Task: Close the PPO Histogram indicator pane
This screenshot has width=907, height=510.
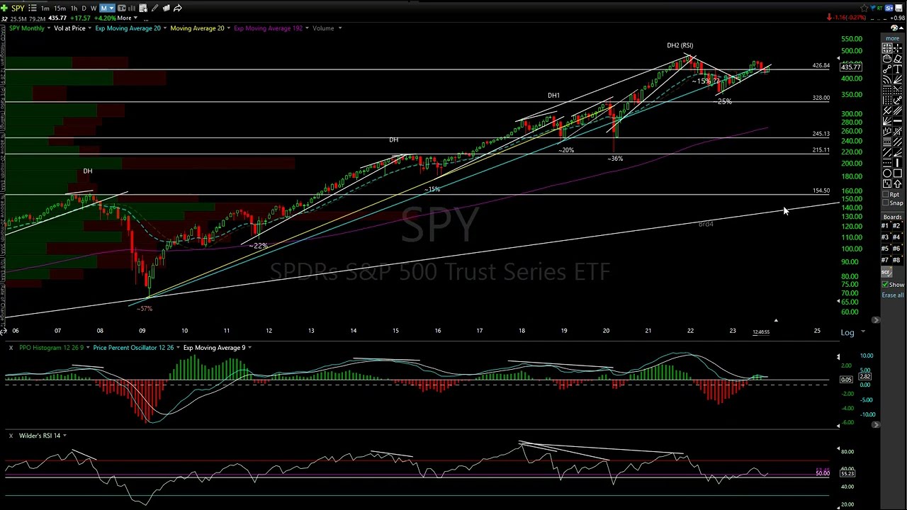Action: click(x=11, y=348)
